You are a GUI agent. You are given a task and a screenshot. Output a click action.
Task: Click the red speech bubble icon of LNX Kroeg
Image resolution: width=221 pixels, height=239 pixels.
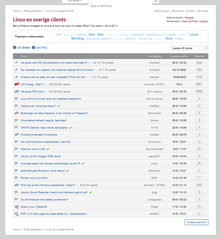pos(16,84)
